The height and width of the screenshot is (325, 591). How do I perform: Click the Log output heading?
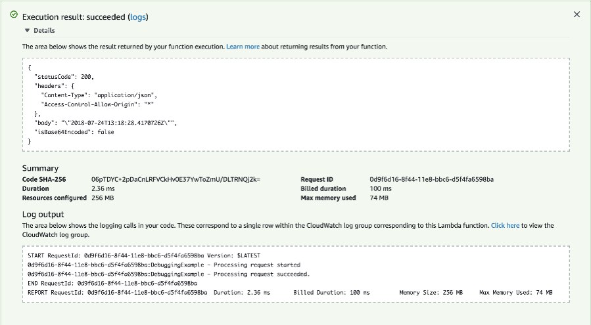point(43,214)
